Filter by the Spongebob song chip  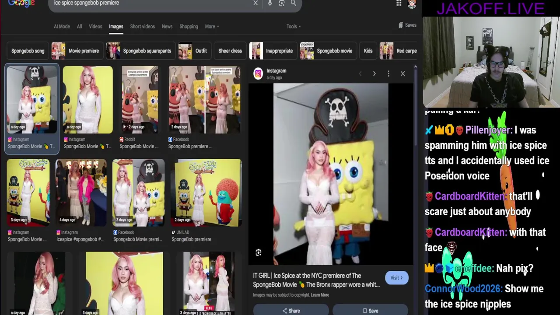tap(28, 51)
